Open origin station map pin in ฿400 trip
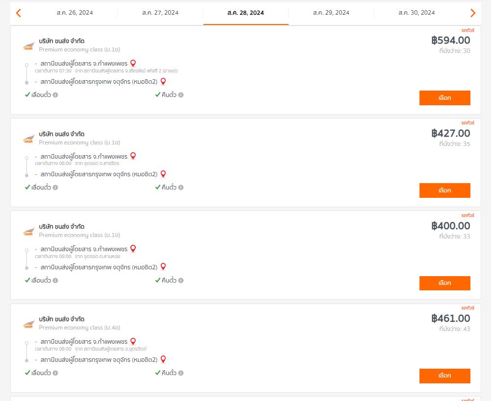The height and width of the screenshot is (401, 491). (x=133, y=249)
